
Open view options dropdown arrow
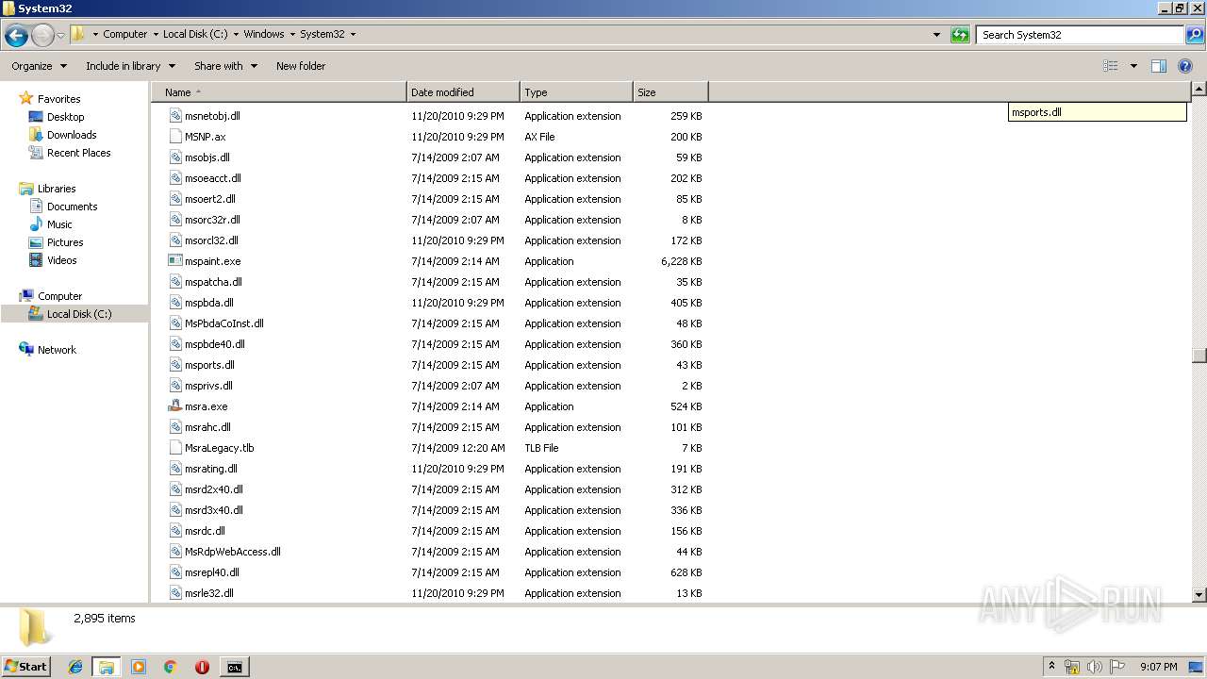[x=1133, y=66]
